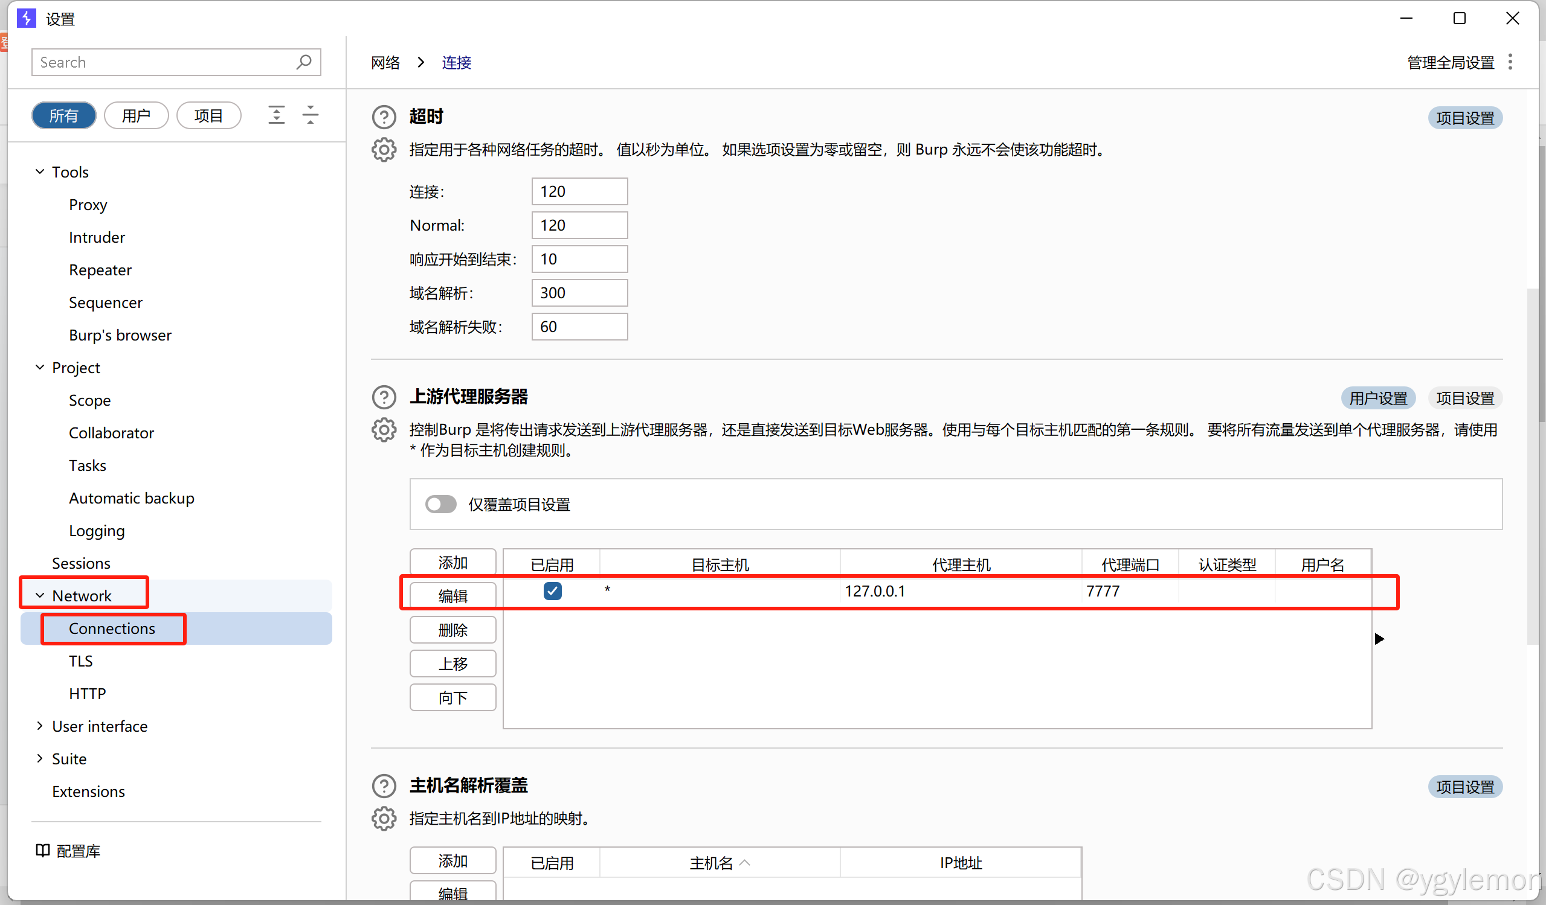Click the help icon next to 超时
The image size is (1546, 905).
[x=384, y=117]
